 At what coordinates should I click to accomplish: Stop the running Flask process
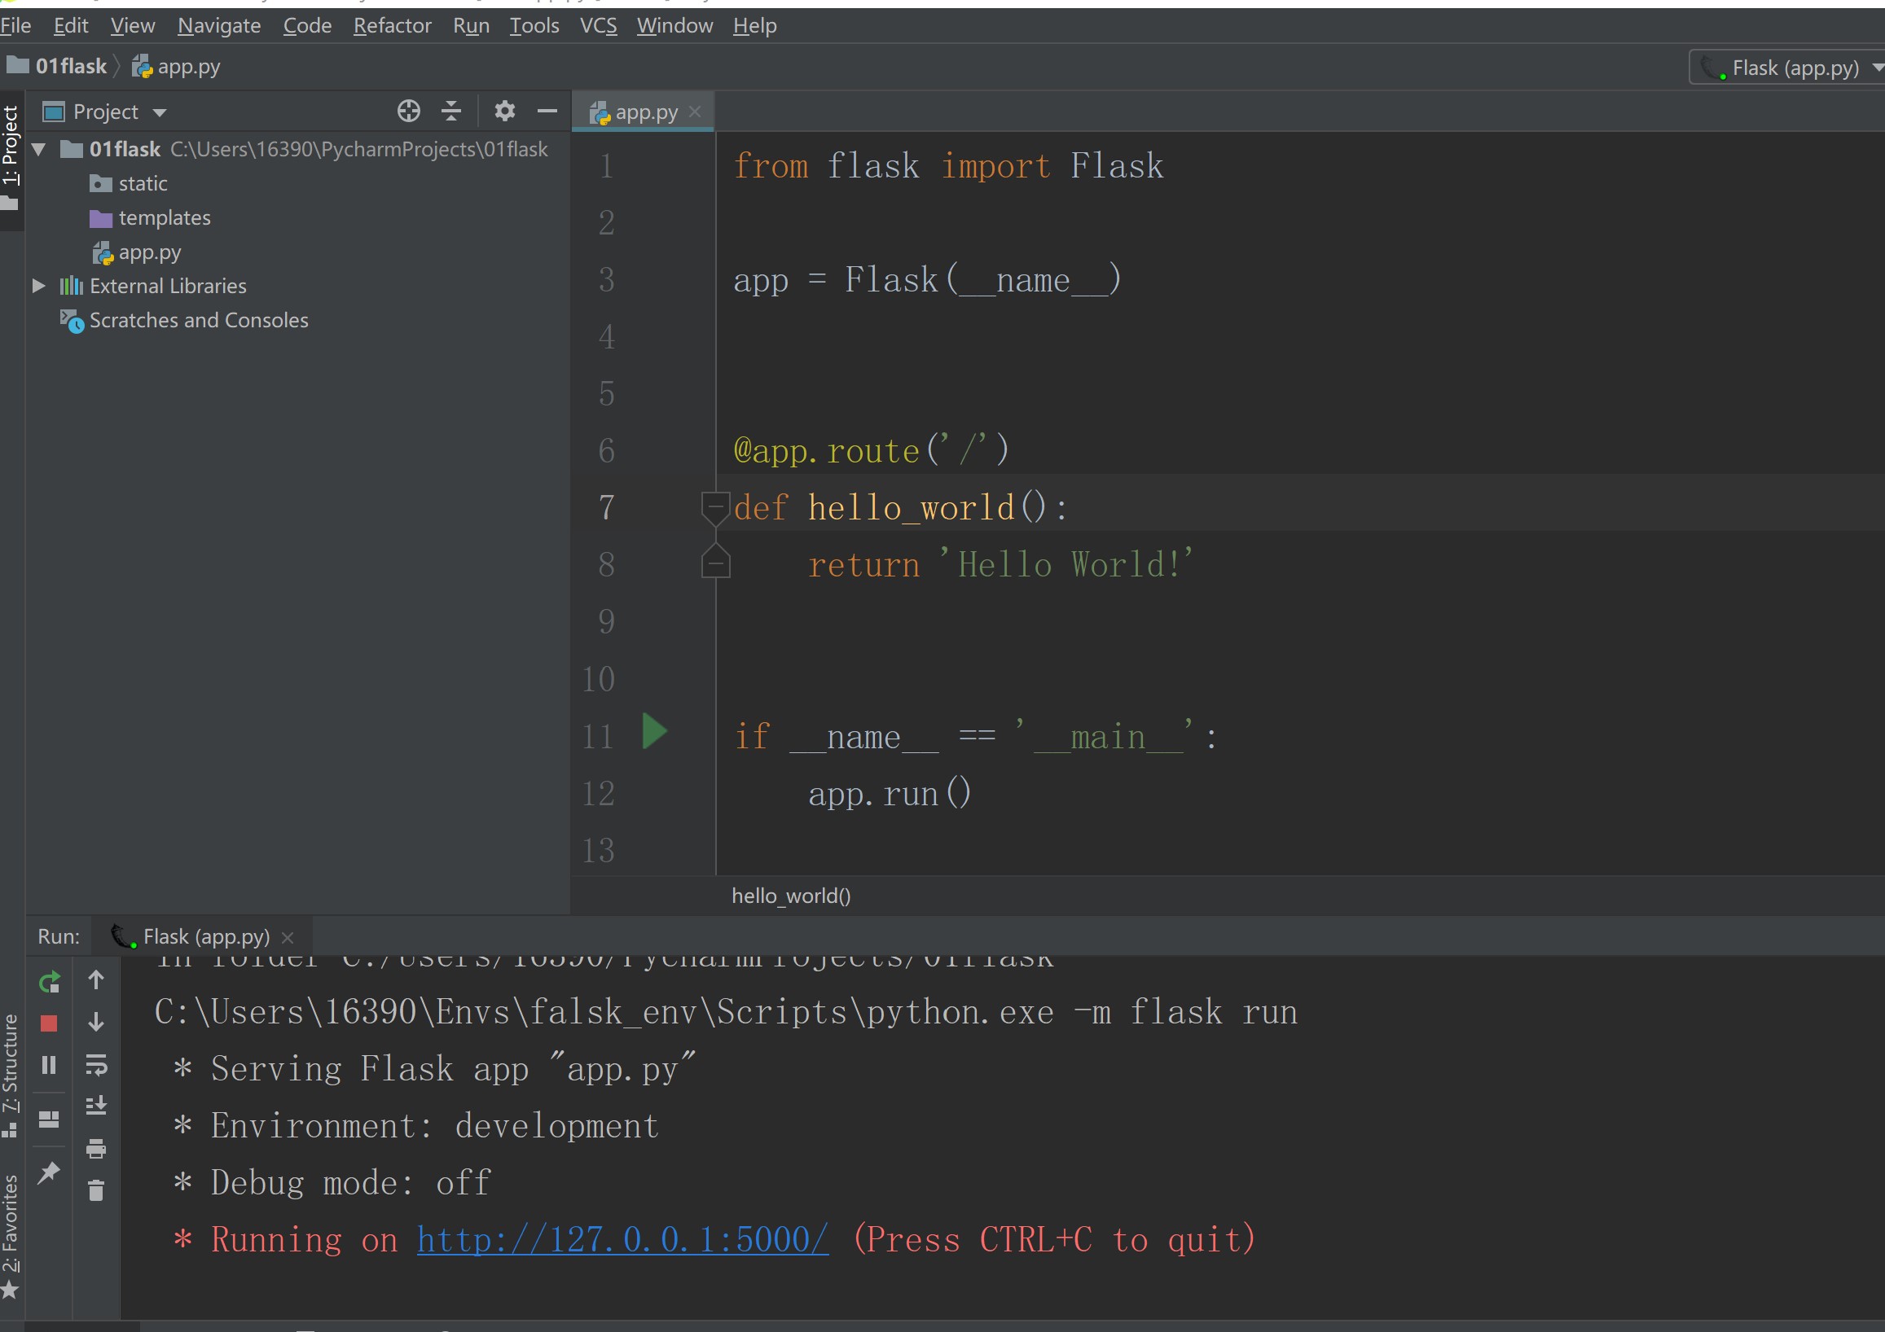(49, 1023)
